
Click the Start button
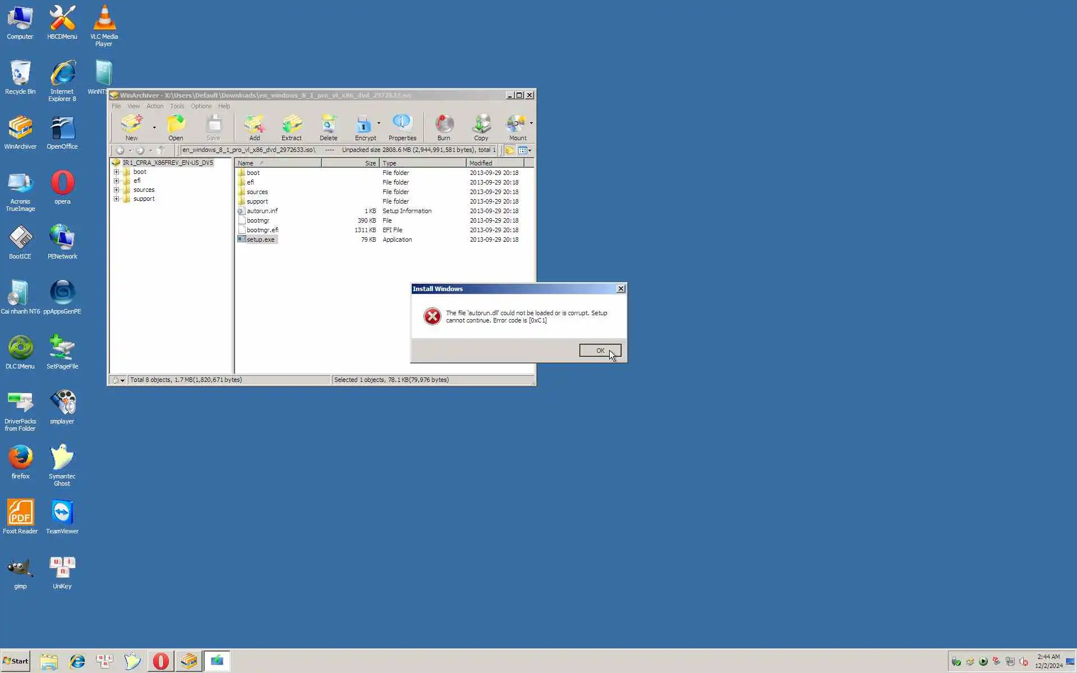tap(16, 661)
